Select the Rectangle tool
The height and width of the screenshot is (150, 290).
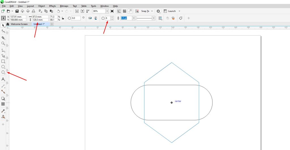3,61
